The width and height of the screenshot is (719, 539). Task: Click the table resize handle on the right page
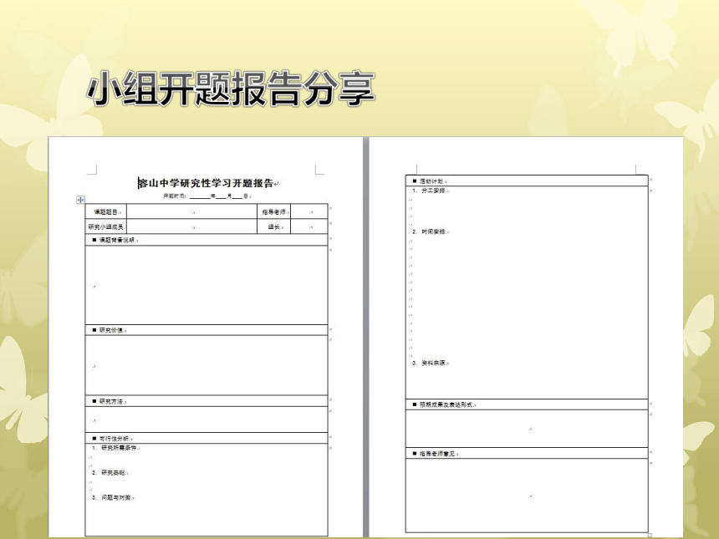650,535
